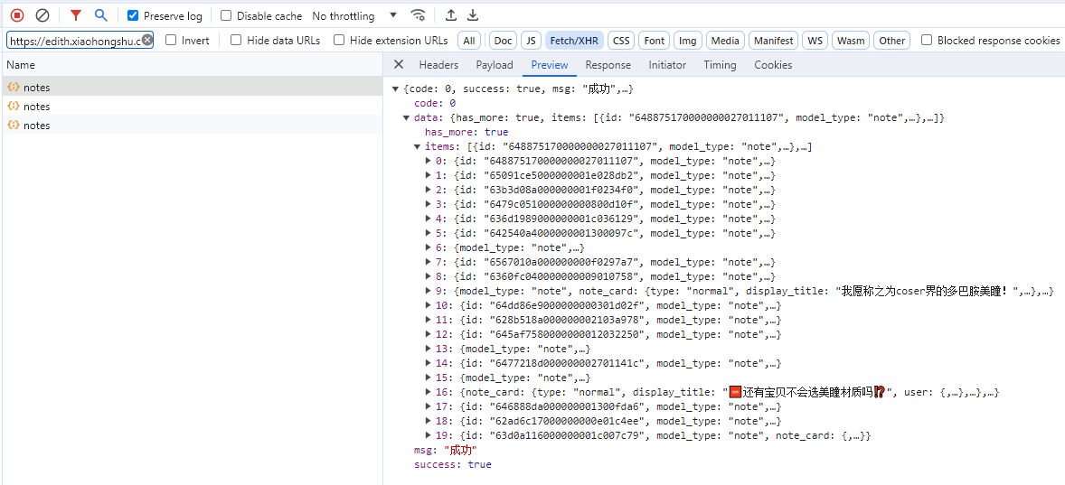Close the request details panel

pyautogui.click(x=399, y=65)
